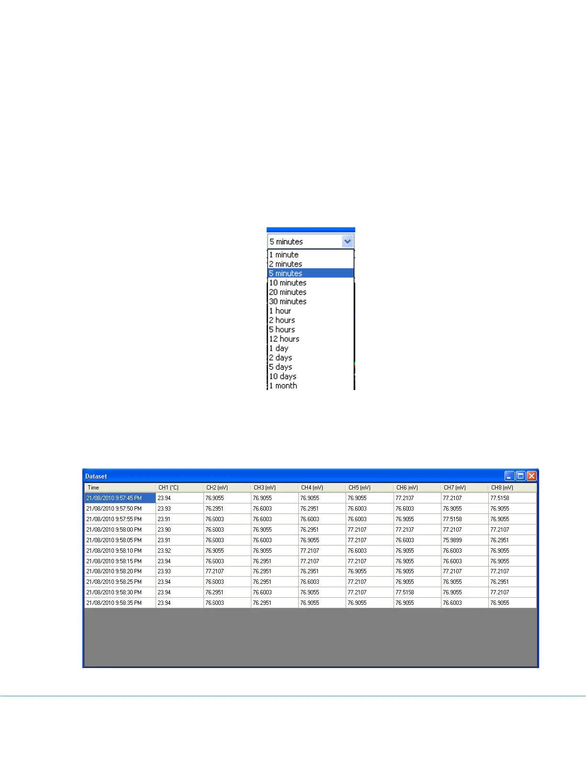Select the '1 minute' option
Viewport: 586px width, 758px height.
coord(310,255)
